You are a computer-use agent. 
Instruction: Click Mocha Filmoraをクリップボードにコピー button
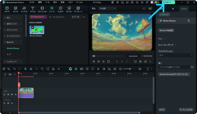pyautogui.click(x=174, y=74)
